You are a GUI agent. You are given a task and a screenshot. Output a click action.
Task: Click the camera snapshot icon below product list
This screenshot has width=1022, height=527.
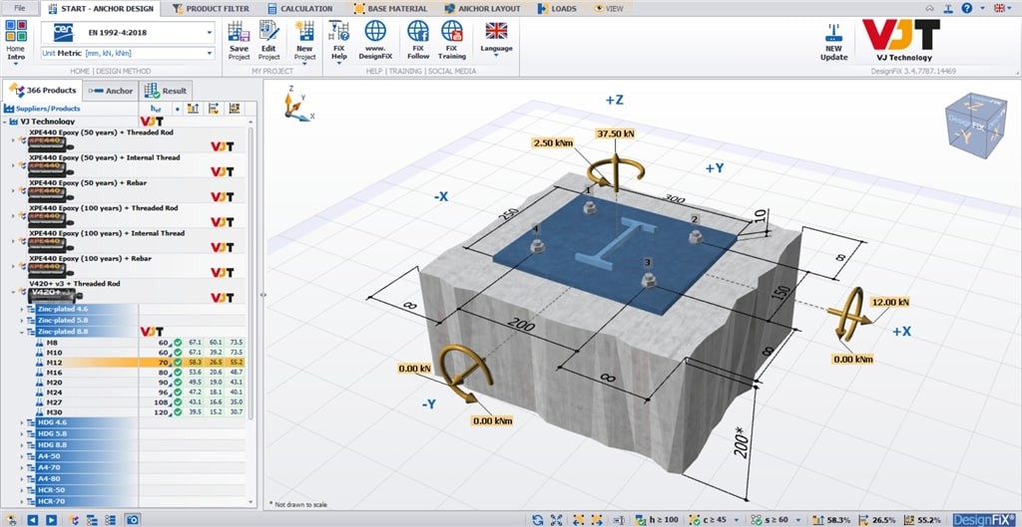click(x=133, y=519)
